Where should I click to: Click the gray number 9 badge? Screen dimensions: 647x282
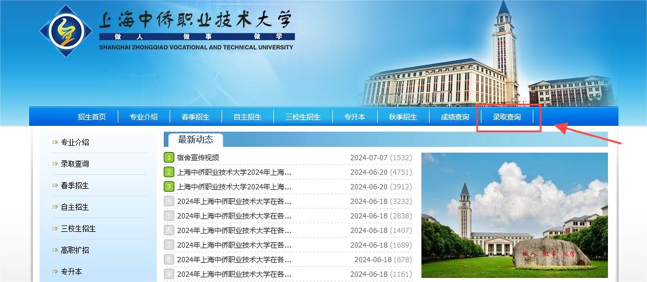click(169, 274)
